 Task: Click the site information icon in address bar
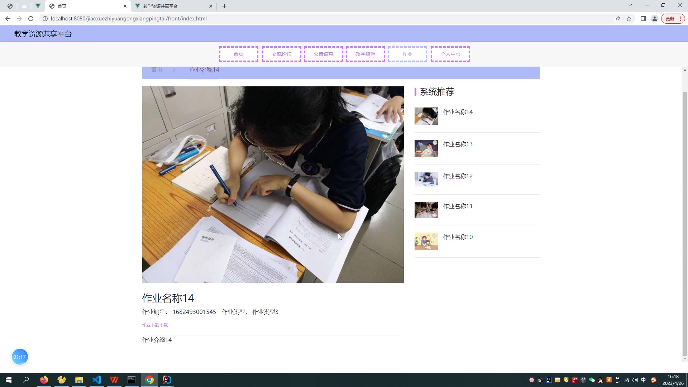45,19
